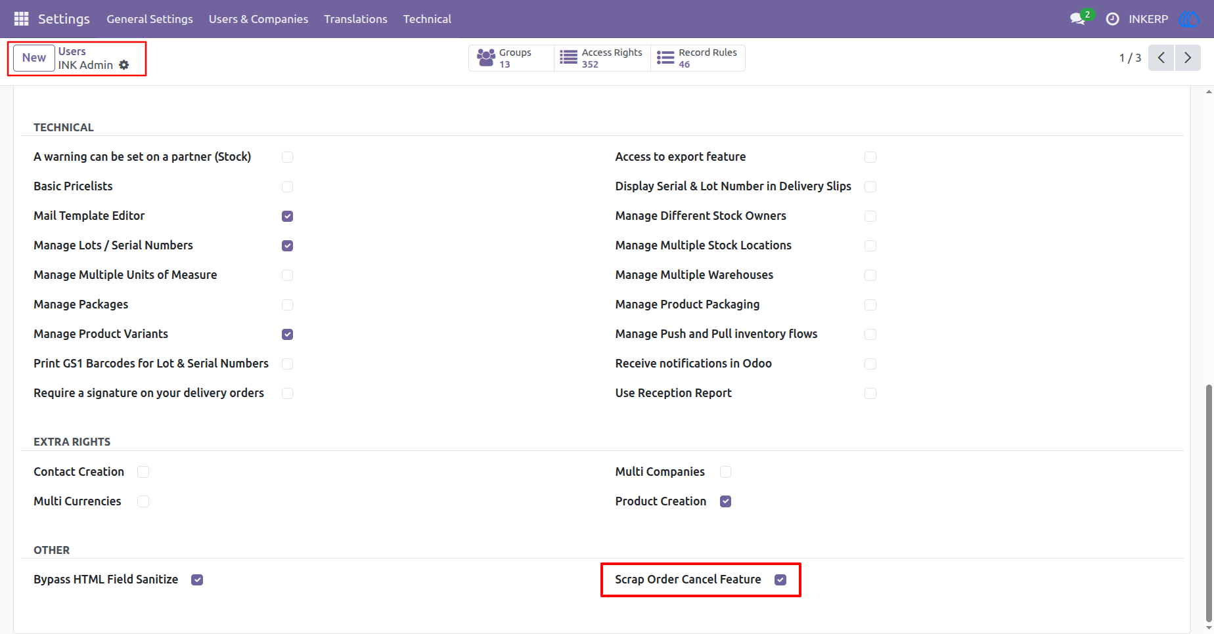Click the Groups people icon

[486, 58]
